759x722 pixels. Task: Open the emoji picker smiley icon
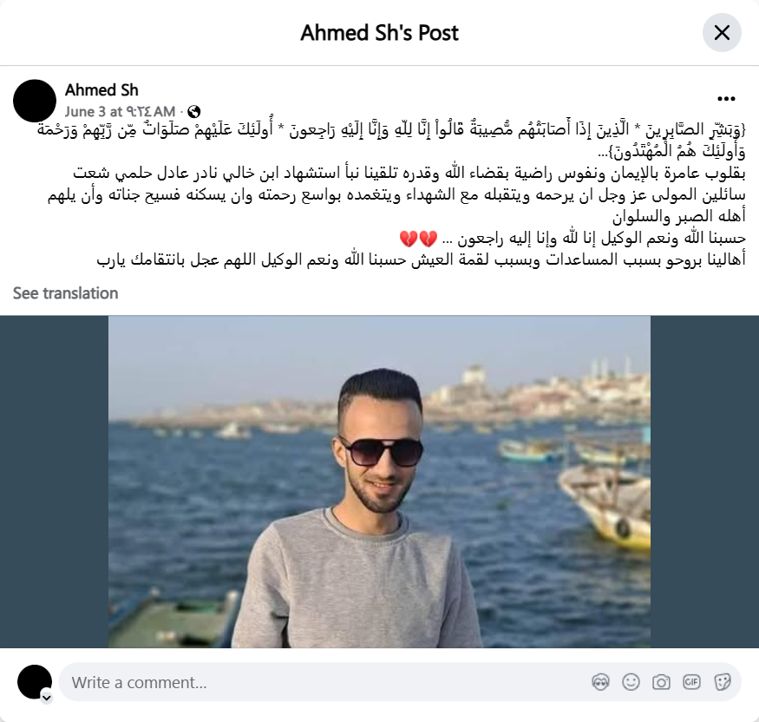pyautogui.click(x=631, y=682)
